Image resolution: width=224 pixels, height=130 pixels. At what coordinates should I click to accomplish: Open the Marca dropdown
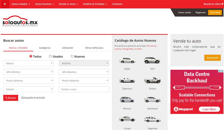(28, 63)
